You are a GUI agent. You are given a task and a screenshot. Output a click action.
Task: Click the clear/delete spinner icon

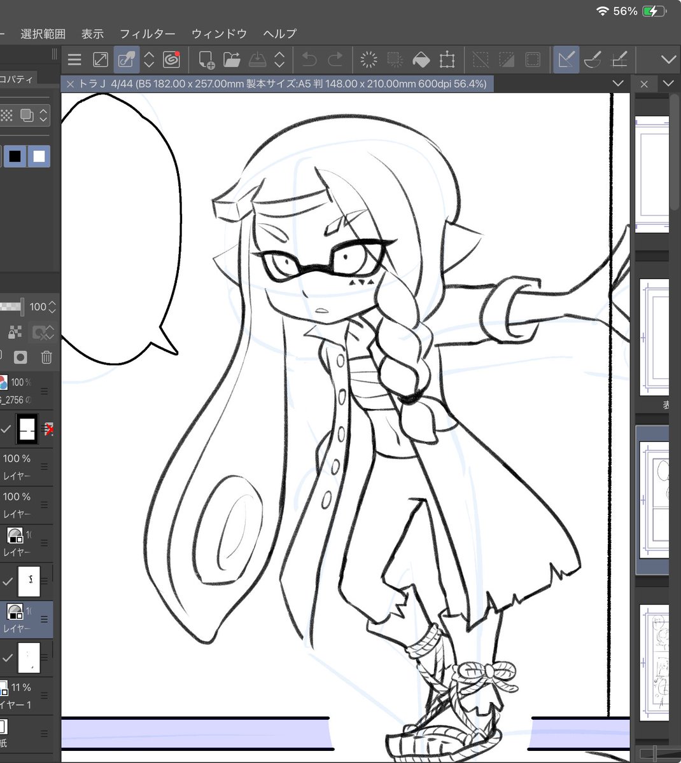[x=369, y=60]
